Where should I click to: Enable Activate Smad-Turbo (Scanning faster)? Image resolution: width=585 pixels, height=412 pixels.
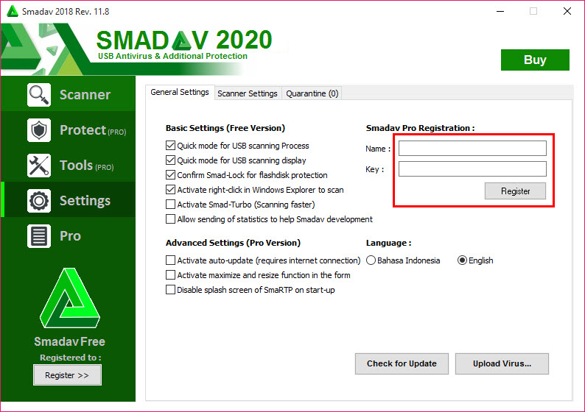point(170,204)
